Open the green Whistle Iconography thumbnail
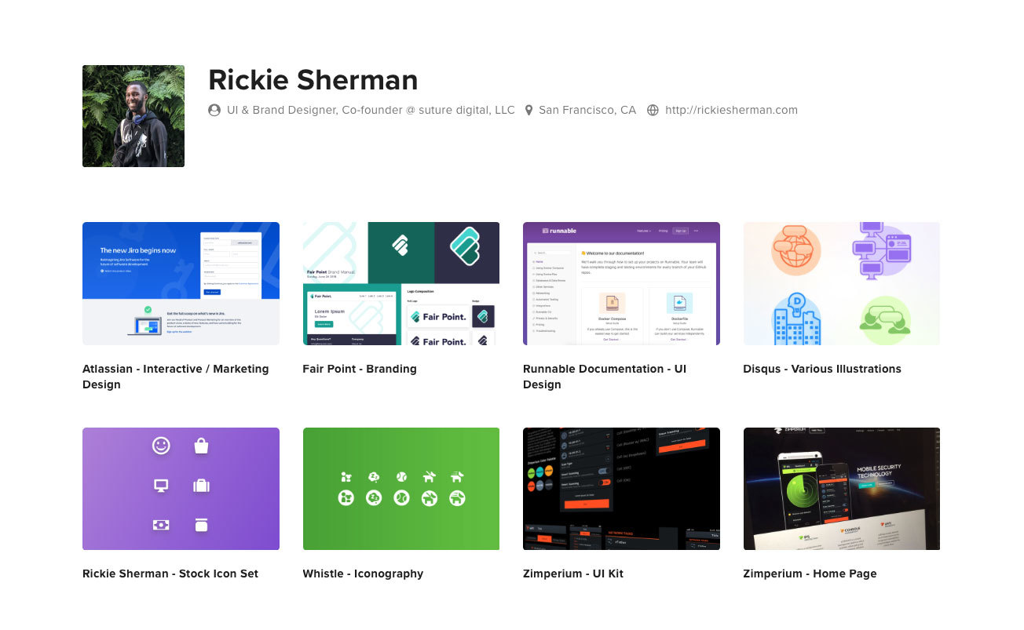 (x=401, y=489)
